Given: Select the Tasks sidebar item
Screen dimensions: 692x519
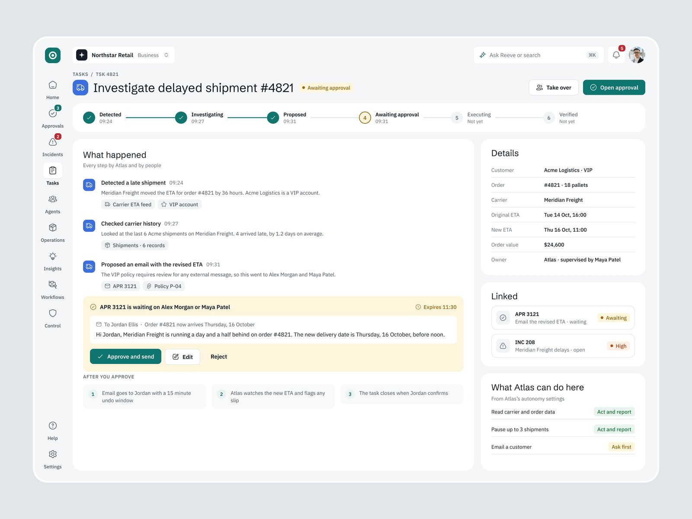Looking at the screenshot, I should coord(53,174).
